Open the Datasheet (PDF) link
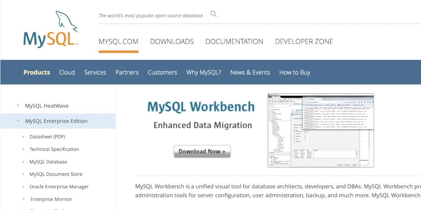 click(47, 137)
